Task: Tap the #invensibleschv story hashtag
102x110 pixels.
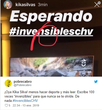Action: click(x=51, y=31)
